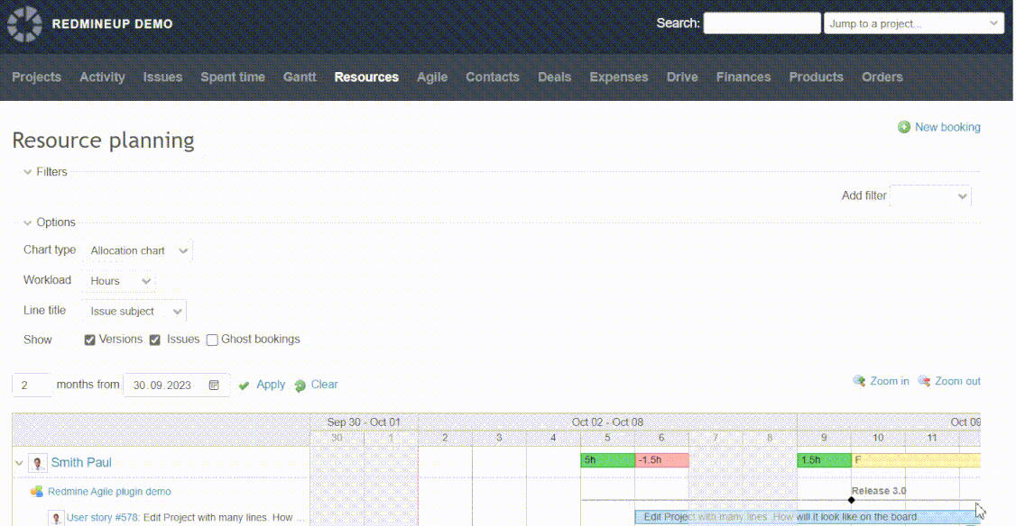
Task: Click the Zoom out magnifier icon
Action: [x=924, y=382]
